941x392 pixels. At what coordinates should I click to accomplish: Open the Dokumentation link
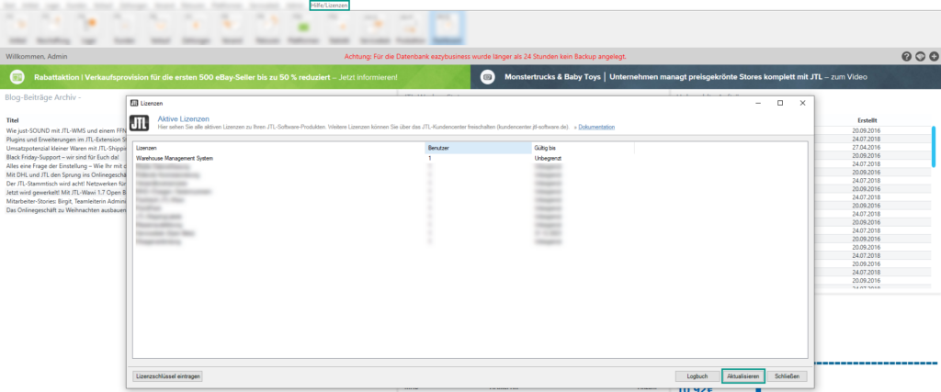[x=596, y=127]
